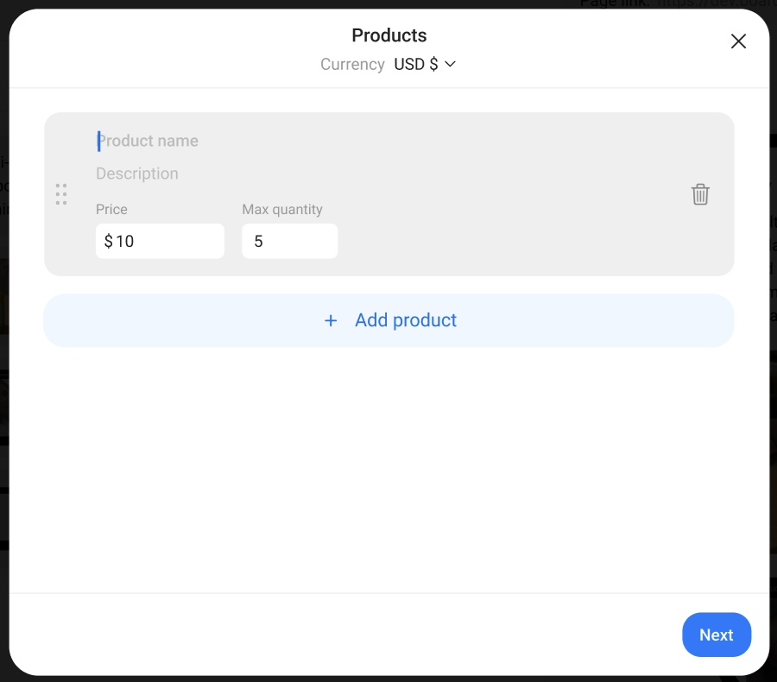Delete the product with the trash icon
Viewport: 777px width, 682px height.
(700, 193)
